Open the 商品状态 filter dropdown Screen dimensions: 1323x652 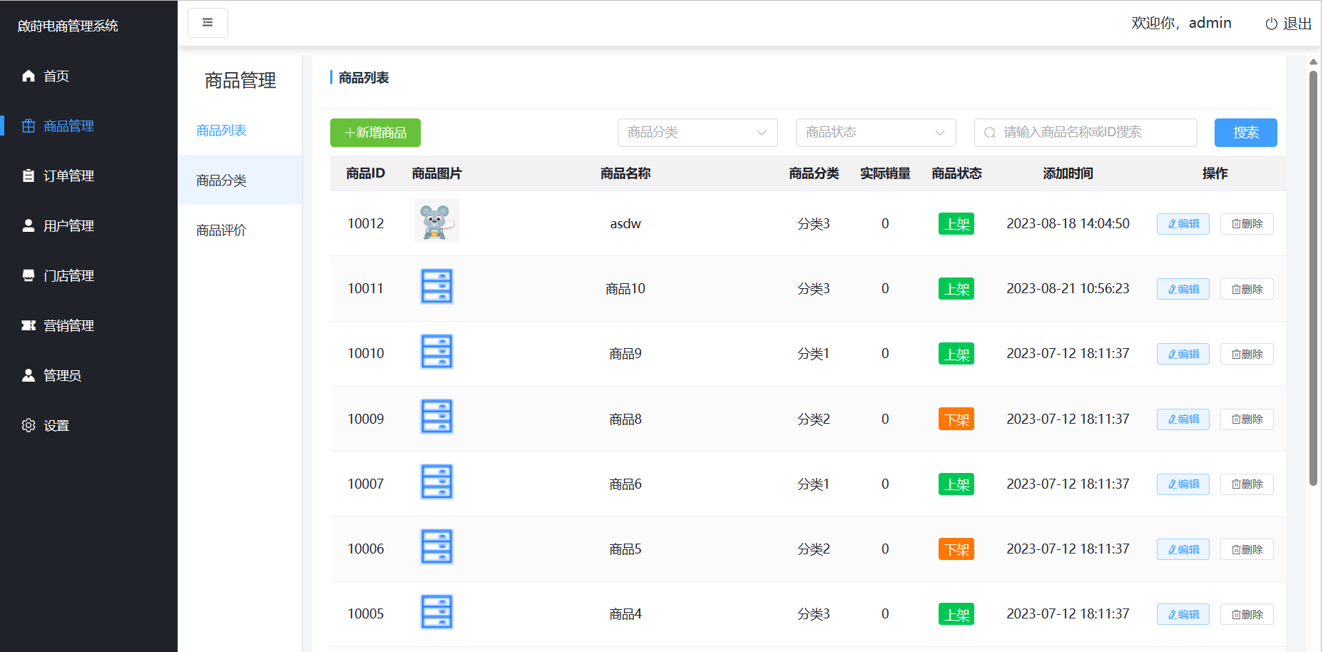point(876,133)
